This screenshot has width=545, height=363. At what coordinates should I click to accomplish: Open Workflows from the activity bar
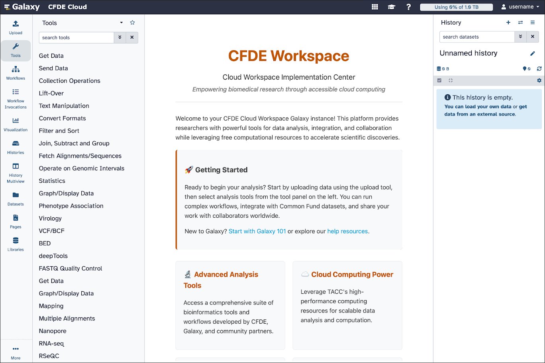(x=16, y=73)
